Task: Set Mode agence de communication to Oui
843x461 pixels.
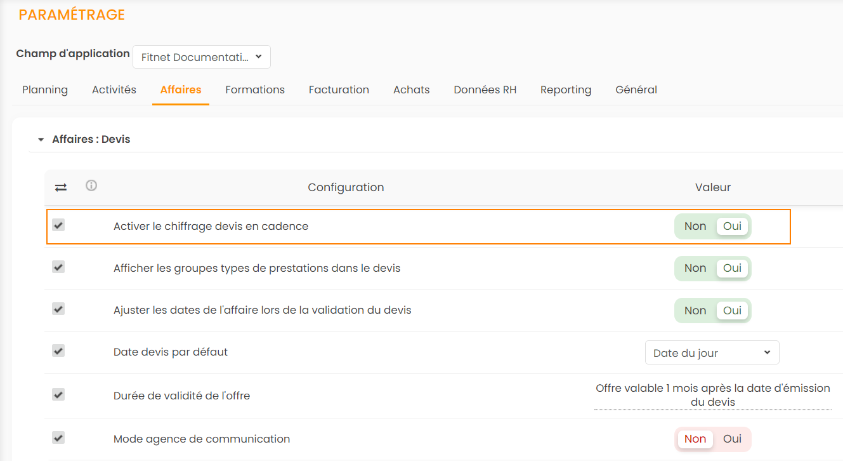Action: (732, 439)
